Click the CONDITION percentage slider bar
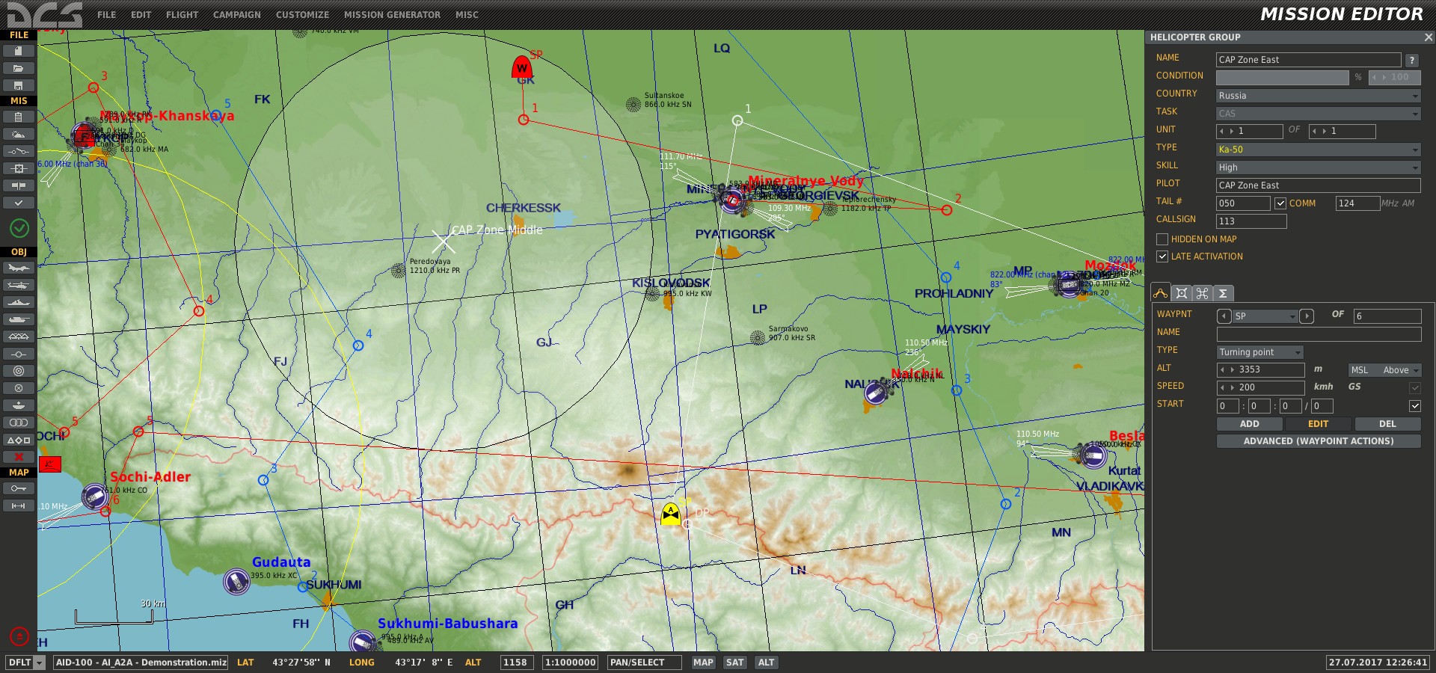Image resolution: width=1436 pixels, height=673 pixels. 1282,78
